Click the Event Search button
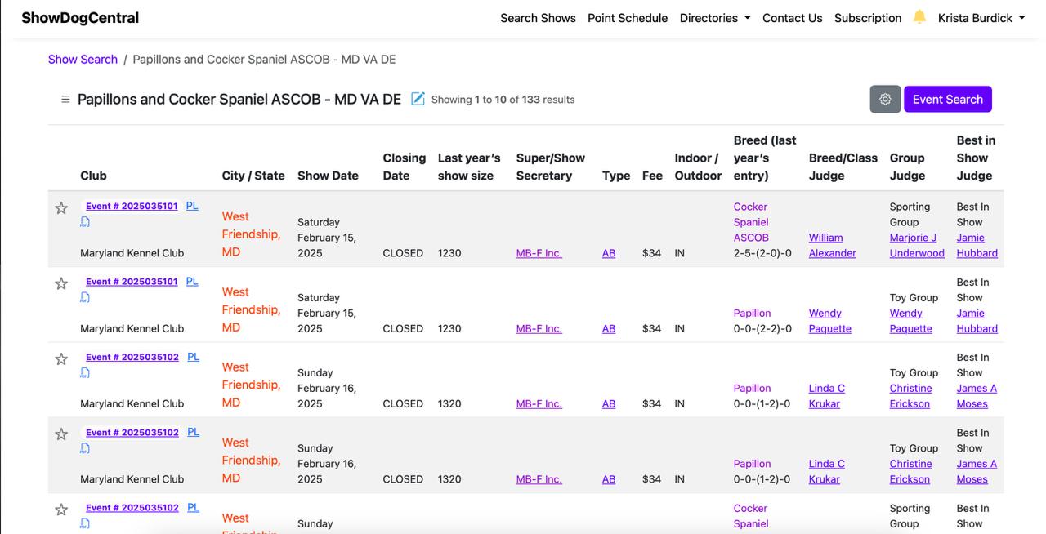This screenshot has width=1046, height=534. coord(947,99)
